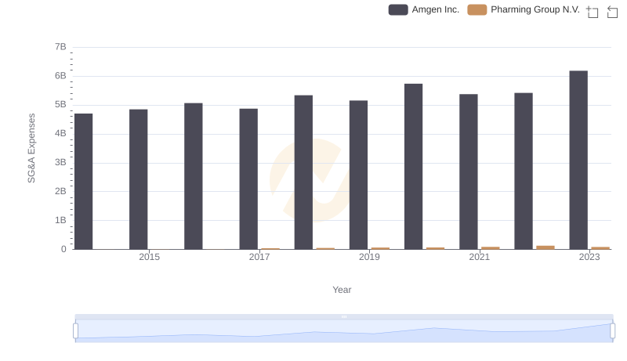Viewport: 627px width, 361px height.
Task: Click the range navigator top drag bar
Action: pyautogui.click(x=343, y=316)
